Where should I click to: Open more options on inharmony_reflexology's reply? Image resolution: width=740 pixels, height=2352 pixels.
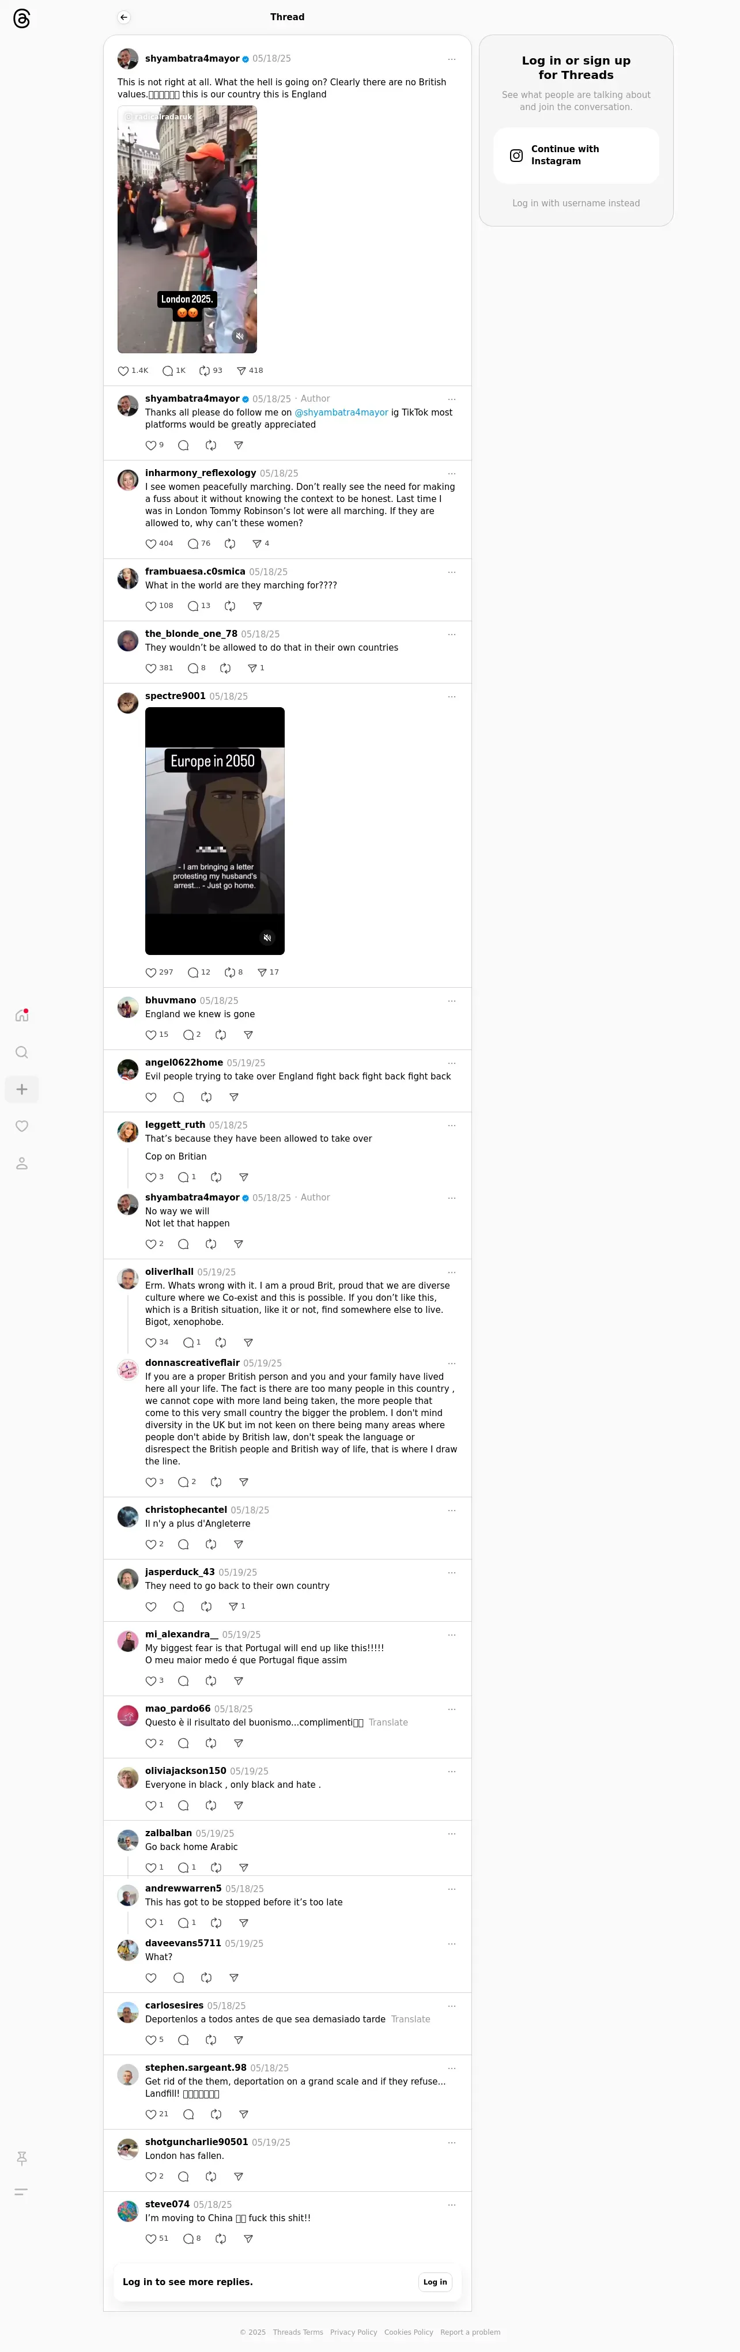[451, 474]
